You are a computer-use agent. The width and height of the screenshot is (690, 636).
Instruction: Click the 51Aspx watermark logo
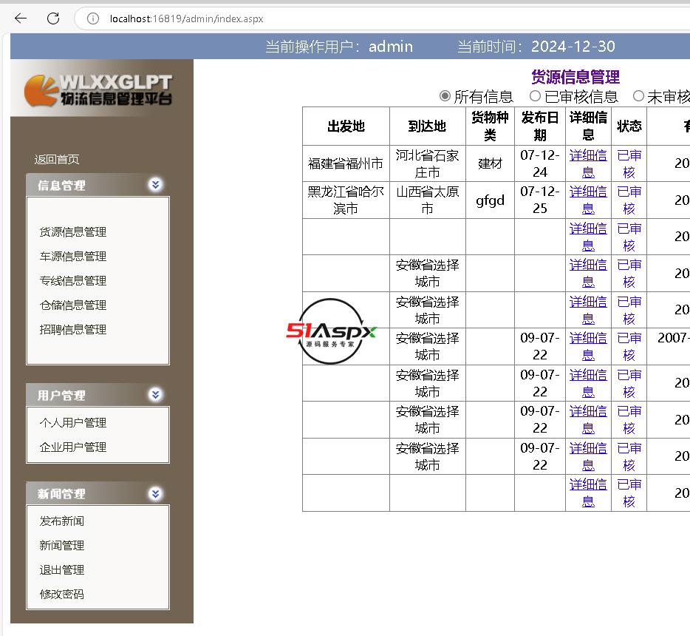[x=331, y=331]
